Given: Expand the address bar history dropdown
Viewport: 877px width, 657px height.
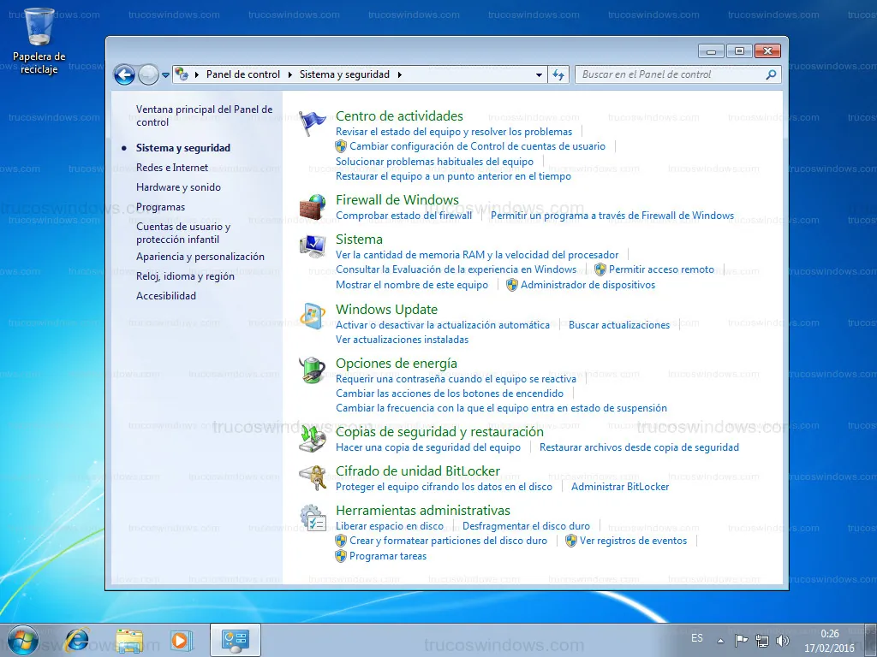Looking at the screenshot, I should [539, 75].
